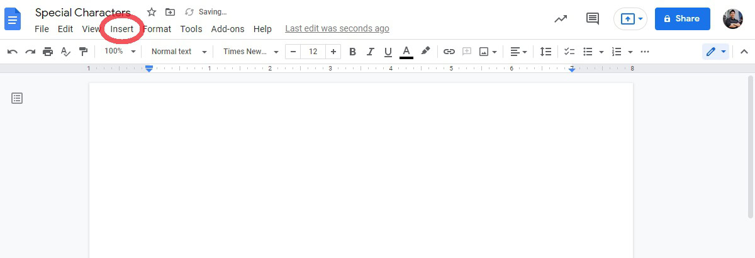Open the Google Docs home icon
The height and width of the screenshot is (258, 755).
[13, 18]
